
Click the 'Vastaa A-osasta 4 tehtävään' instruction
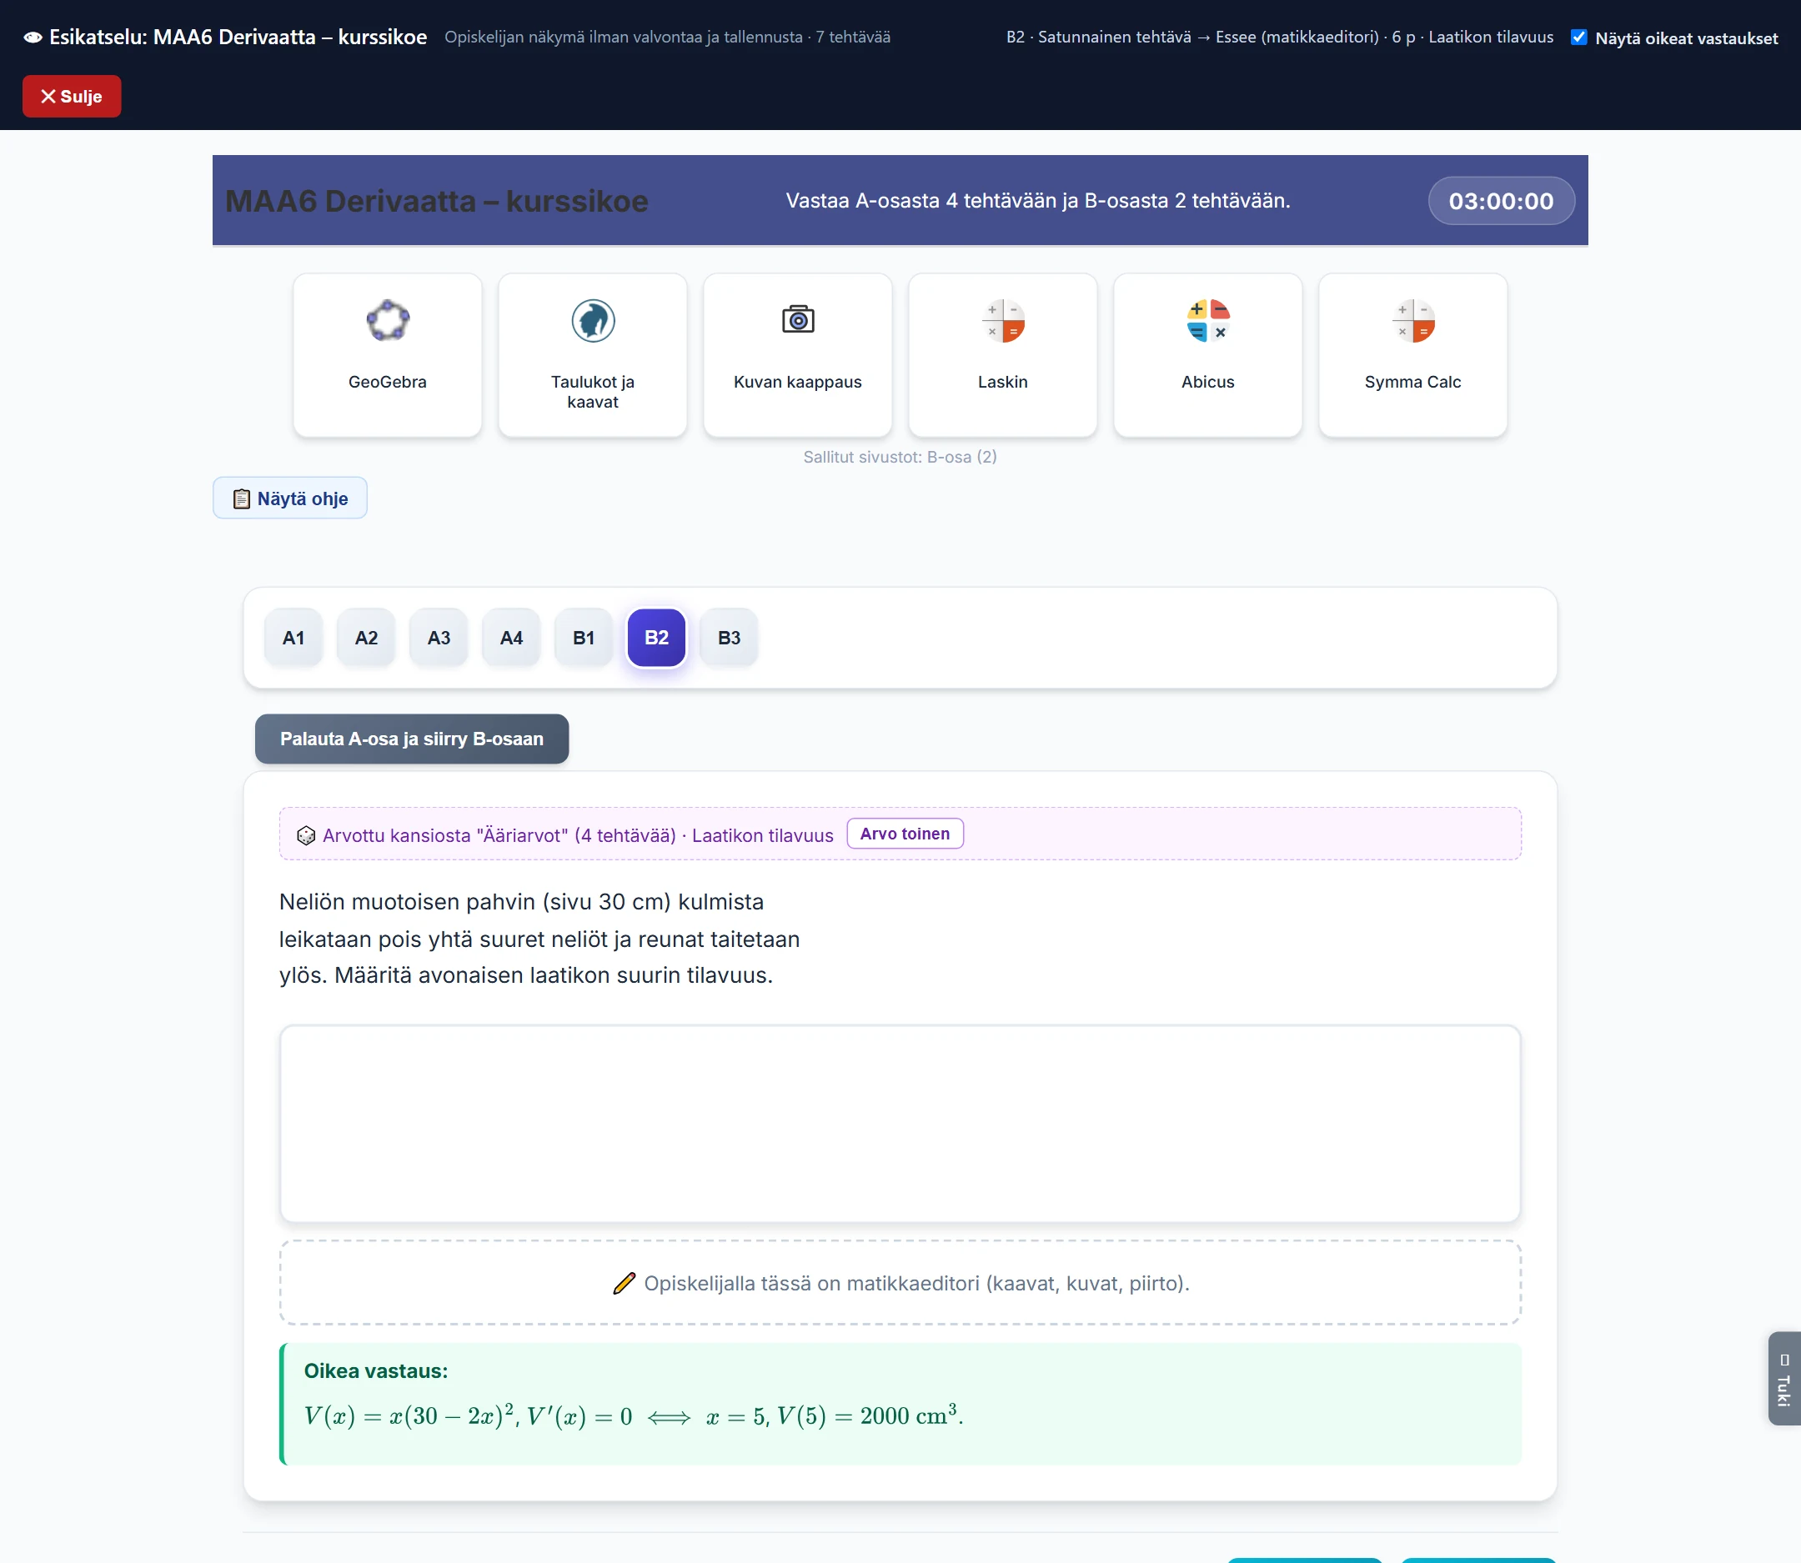[1037, 201]
